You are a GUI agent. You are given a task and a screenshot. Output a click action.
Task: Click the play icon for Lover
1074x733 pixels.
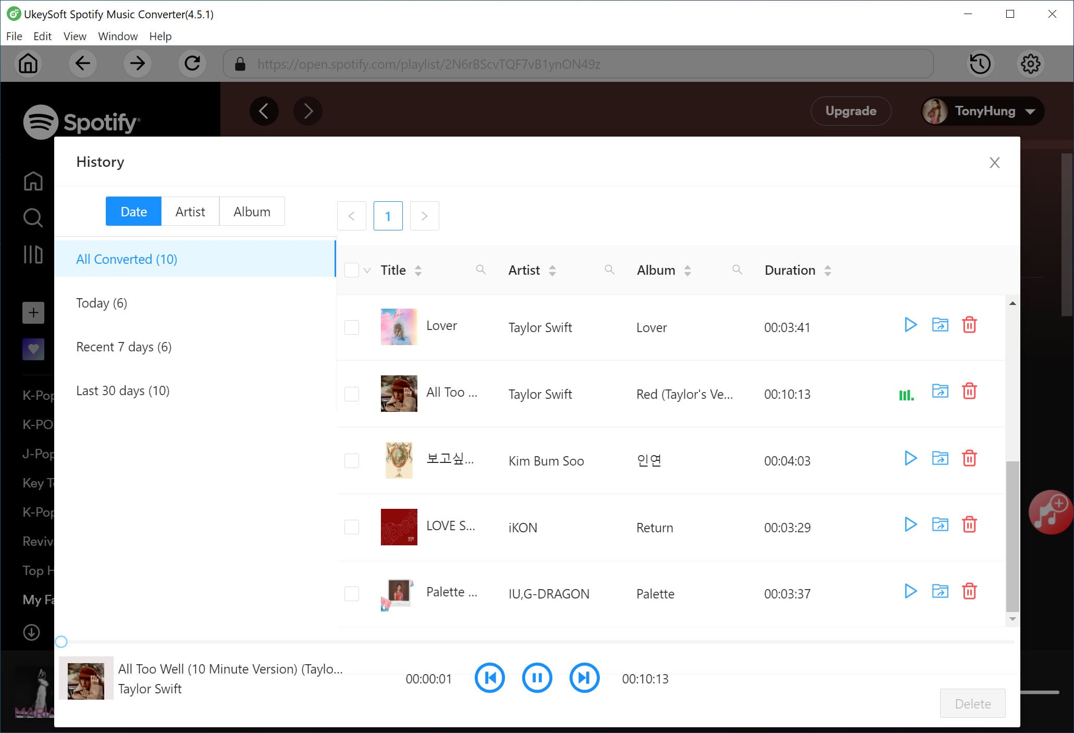click(x=910, y=326)
